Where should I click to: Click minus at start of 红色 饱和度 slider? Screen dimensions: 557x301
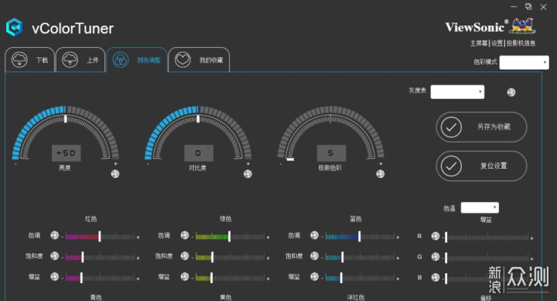click(x=63, y=258)
